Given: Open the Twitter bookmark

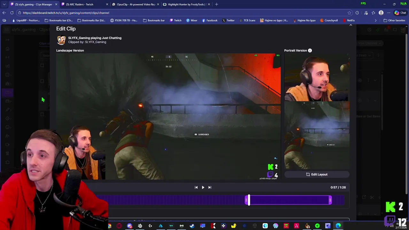Looking at the screenshot, I should point(228,20).
